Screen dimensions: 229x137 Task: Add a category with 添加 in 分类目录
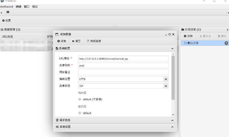[x=188, y=36]
